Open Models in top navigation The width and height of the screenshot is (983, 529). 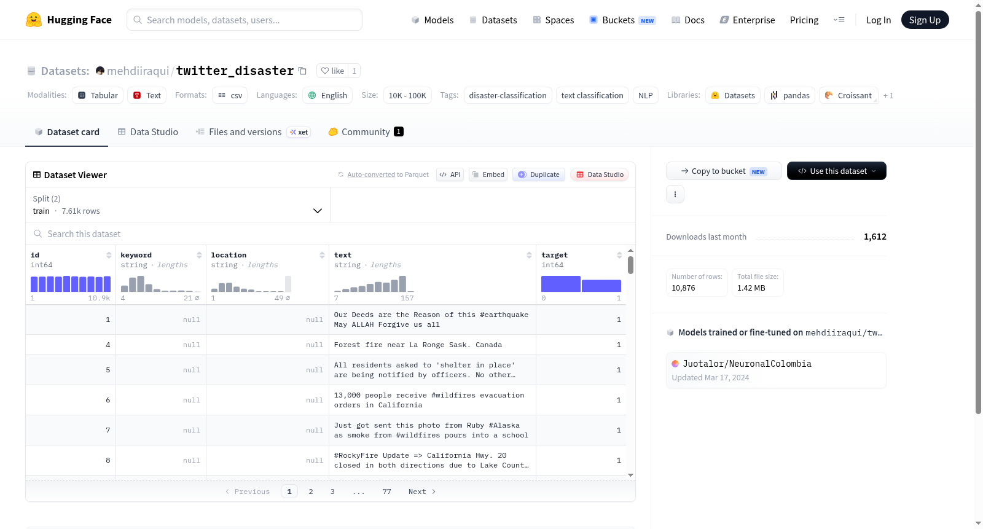[433, 20]
